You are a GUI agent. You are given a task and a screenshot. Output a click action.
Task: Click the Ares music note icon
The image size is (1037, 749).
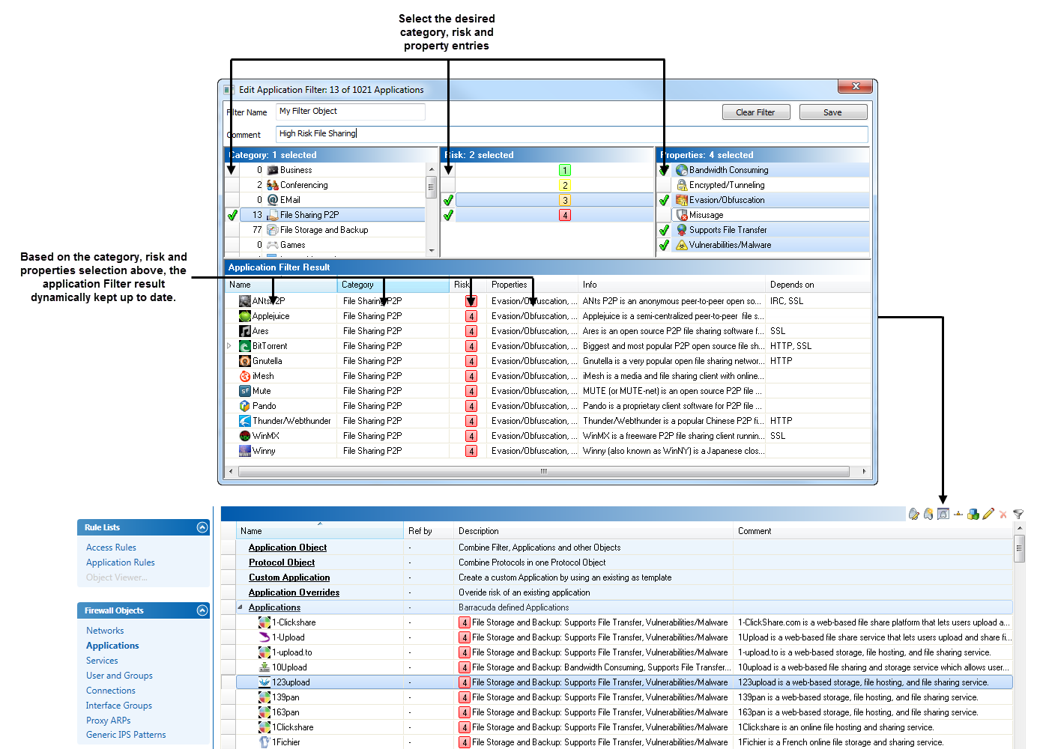245,331
